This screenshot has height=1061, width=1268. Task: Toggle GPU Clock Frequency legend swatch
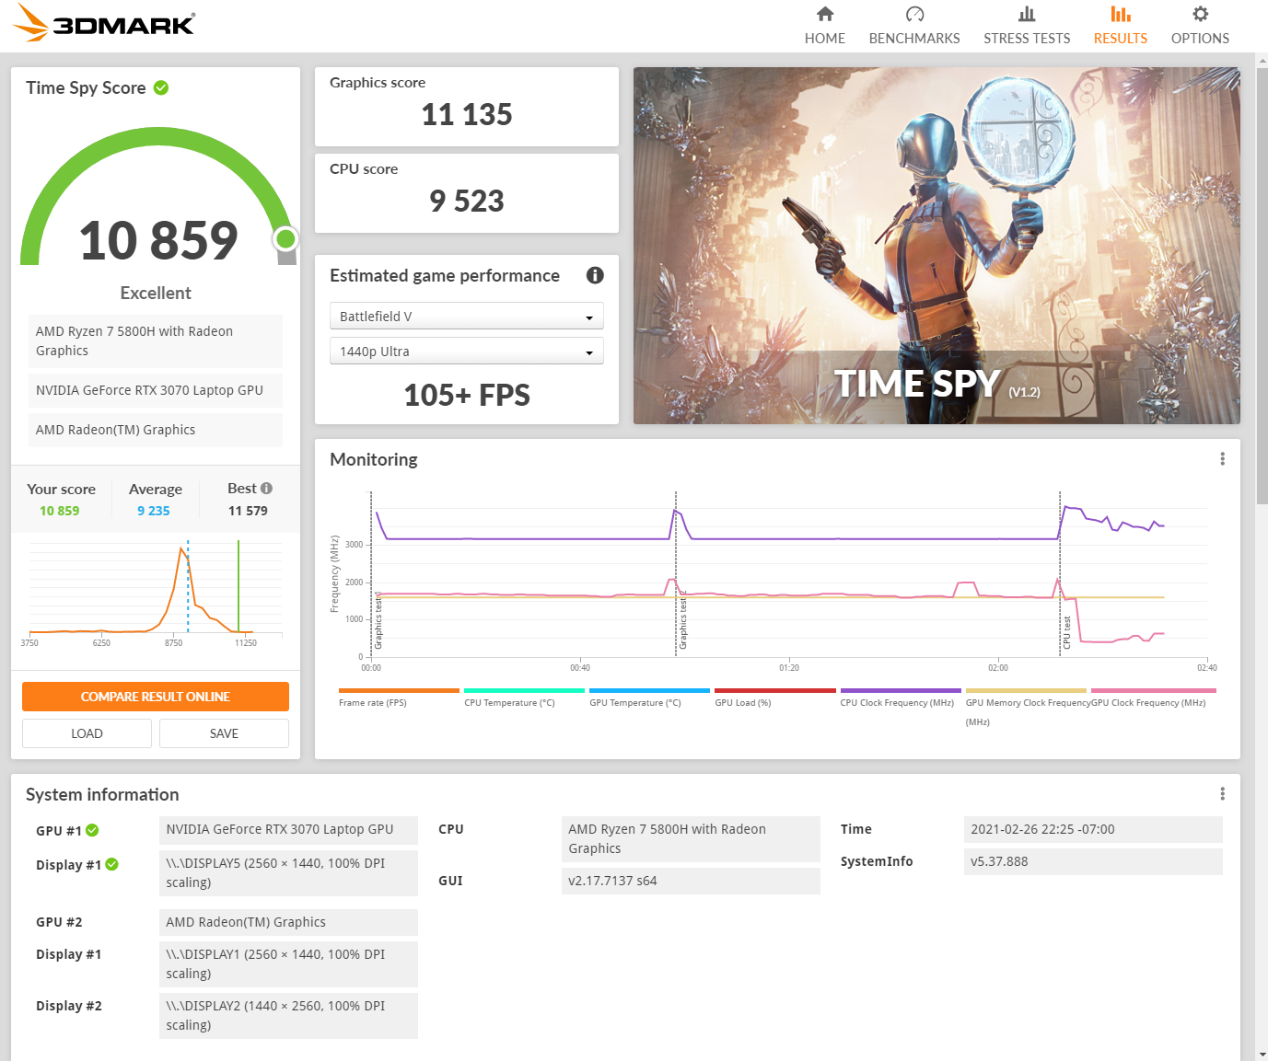1154,690
